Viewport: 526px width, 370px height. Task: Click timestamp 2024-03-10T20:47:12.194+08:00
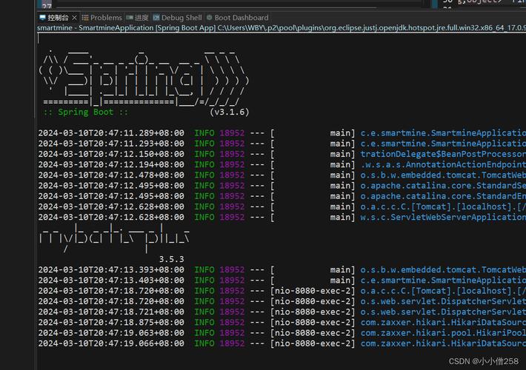pyautogui.click(x=111, y=164)
